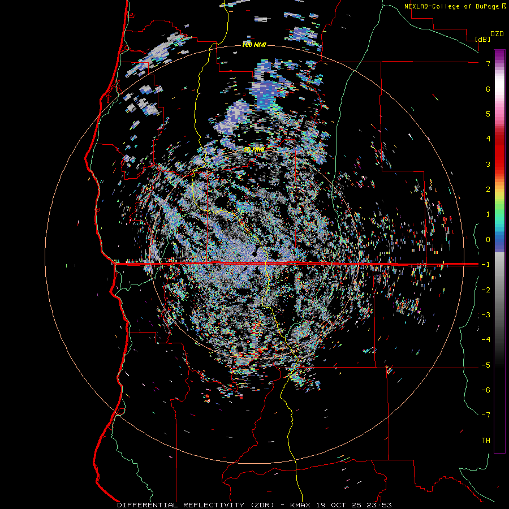Select the 6 value on the scale

pos(488,89)
